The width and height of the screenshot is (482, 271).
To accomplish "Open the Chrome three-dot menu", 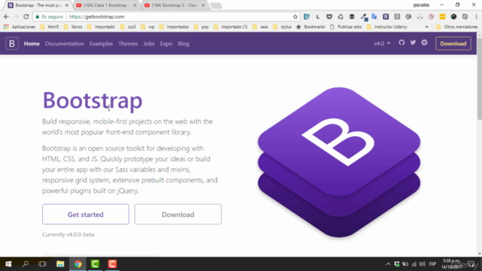I will pos(476,17).
